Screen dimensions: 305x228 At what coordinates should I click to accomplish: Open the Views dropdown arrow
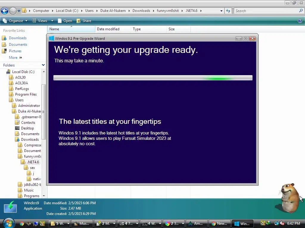point(52,21)
